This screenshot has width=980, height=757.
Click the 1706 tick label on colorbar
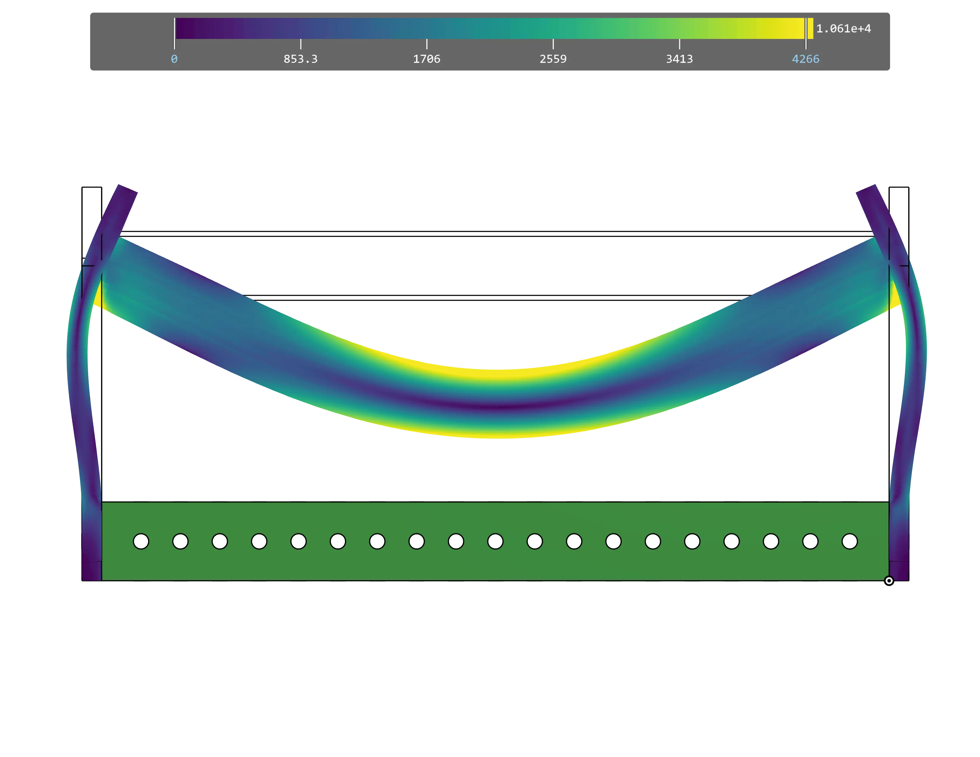click(426, 59)
